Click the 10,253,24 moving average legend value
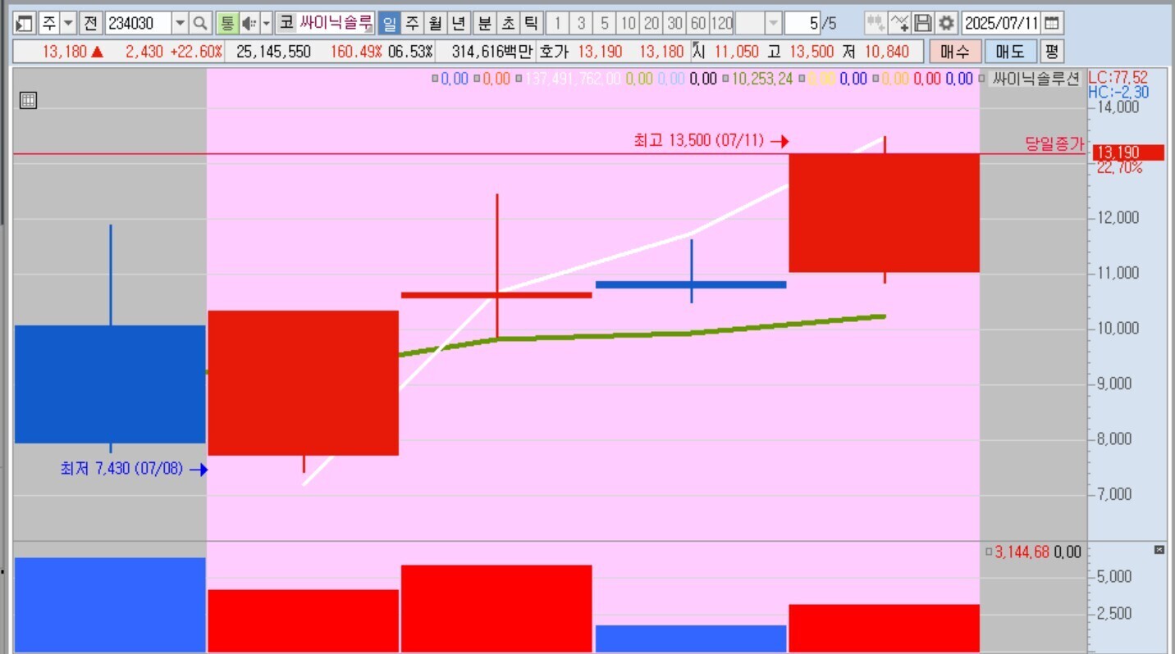 (762, 79)
